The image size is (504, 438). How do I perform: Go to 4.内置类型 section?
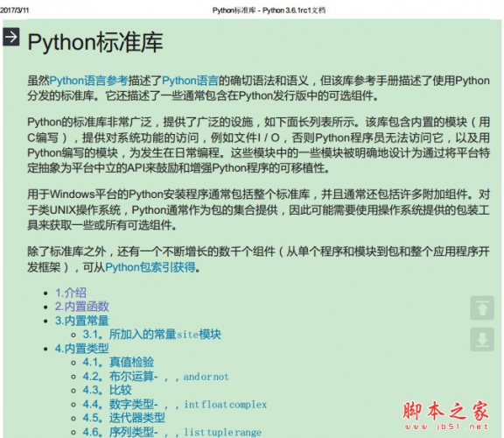pos(81,349)
